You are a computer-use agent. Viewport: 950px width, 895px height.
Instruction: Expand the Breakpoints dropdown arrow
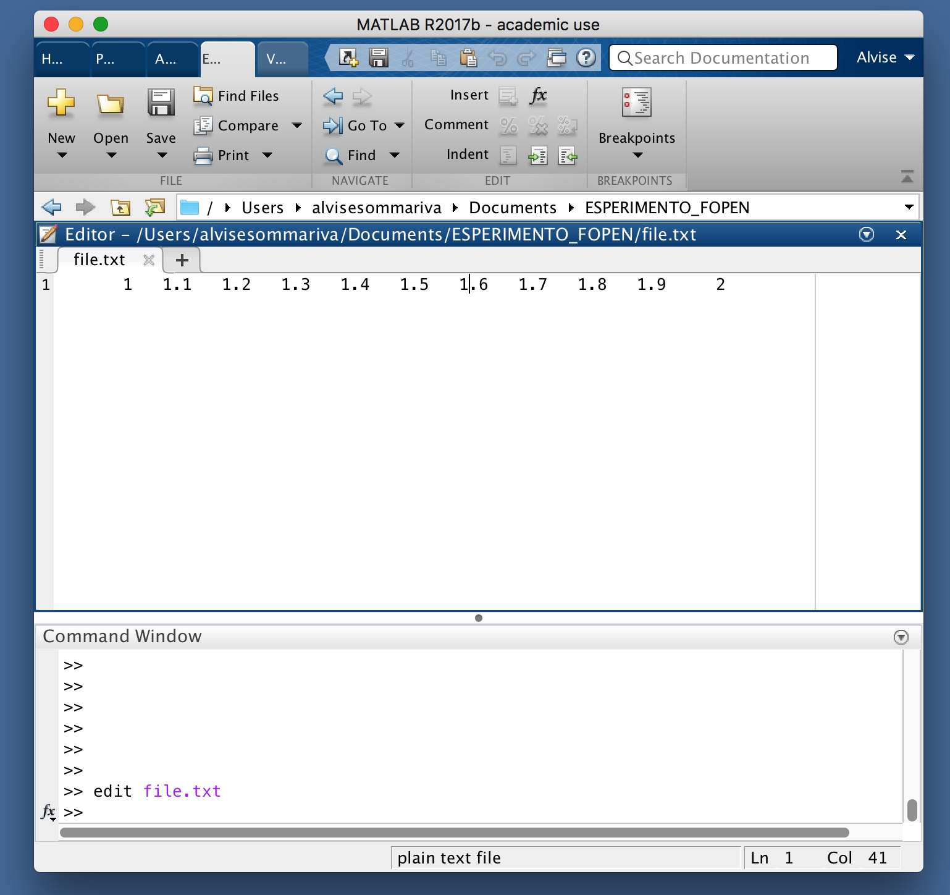[638, 155]
